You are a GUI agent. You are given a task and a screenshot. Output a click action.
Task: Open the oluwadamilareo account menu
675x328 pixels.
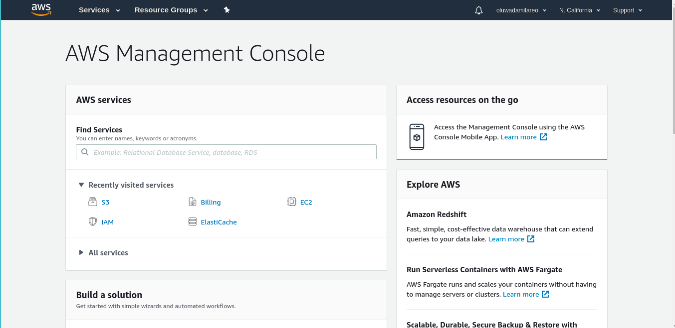(521, 10)
